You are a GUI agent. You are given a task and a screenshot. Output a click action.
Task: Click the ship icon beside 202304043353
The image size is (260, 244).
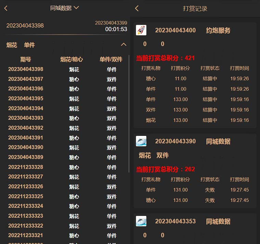coord(141,221)
